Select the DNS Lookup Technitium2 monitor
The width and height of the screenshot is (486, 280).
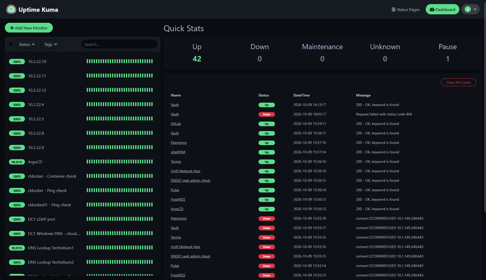coord(83,262)
